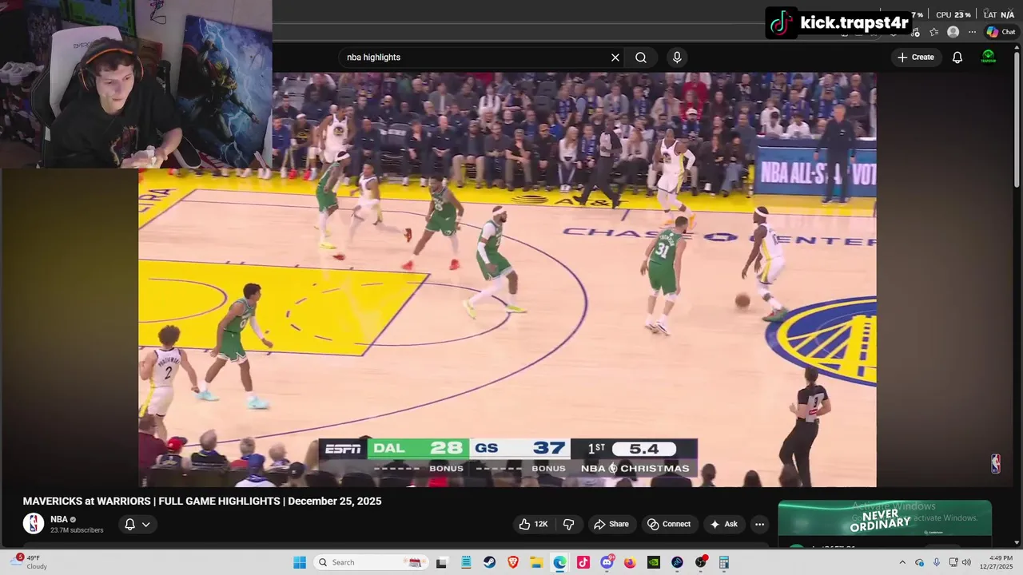Clear the search box with the X icon
This screenshot has width=1023, height=575.
coord(615,57)
